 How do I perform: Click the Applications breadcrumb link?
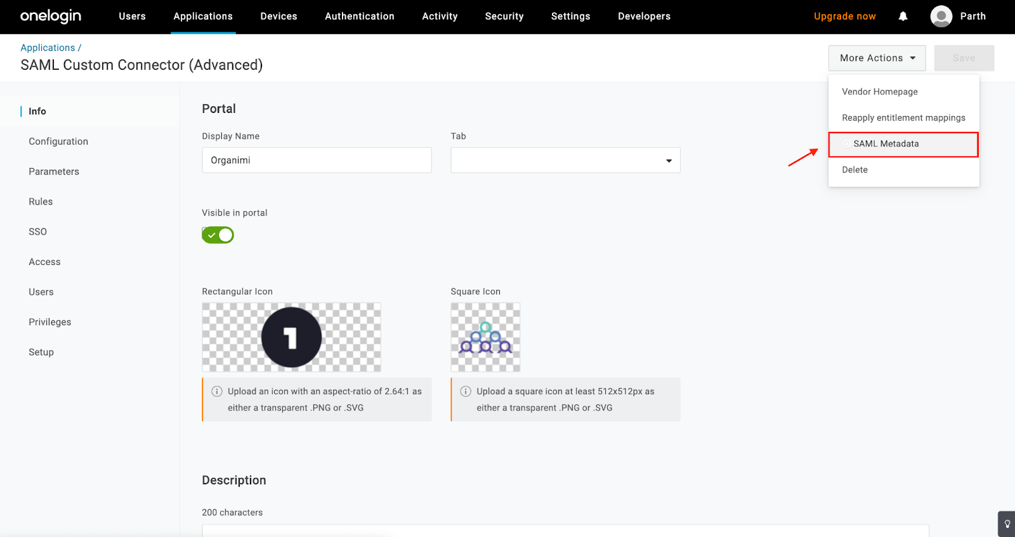(x=48, y=48)
